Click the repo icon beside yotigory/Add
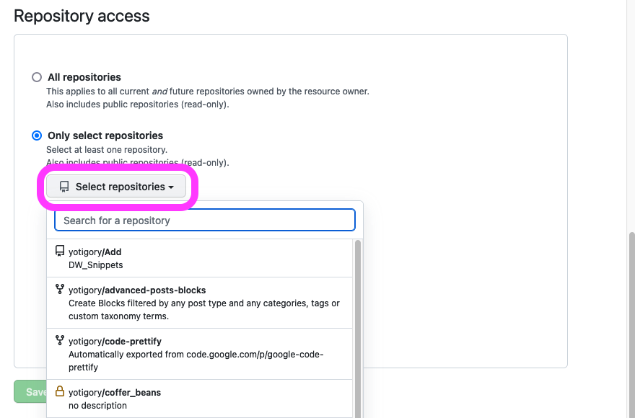 click(x=60, y=252)
